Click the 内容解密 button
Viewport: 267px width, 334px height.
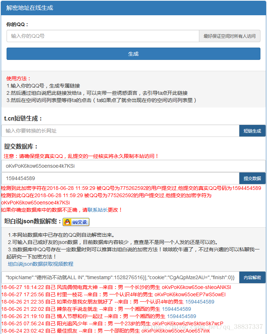(252, 278)
